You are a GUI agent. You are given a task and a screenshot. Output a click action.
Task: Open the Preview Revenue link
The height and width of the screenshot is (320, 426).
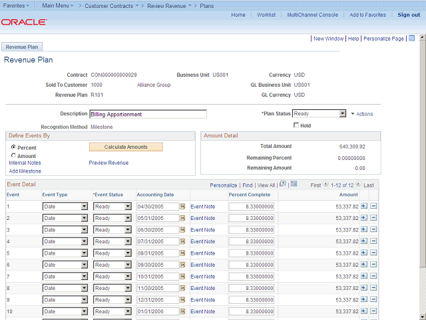pyautogui.click(x=108, y=163)
